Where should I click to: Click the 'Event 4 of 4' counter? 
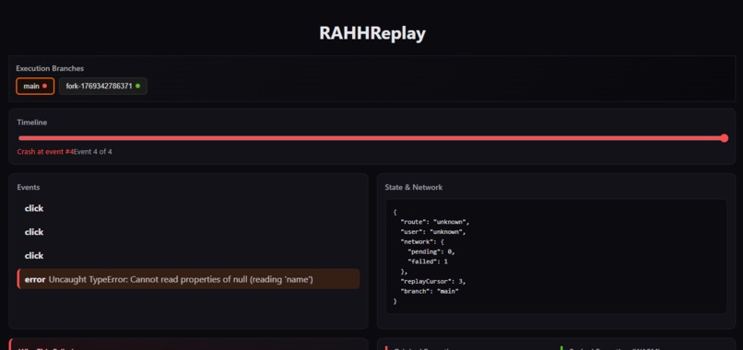click(93, 152)
